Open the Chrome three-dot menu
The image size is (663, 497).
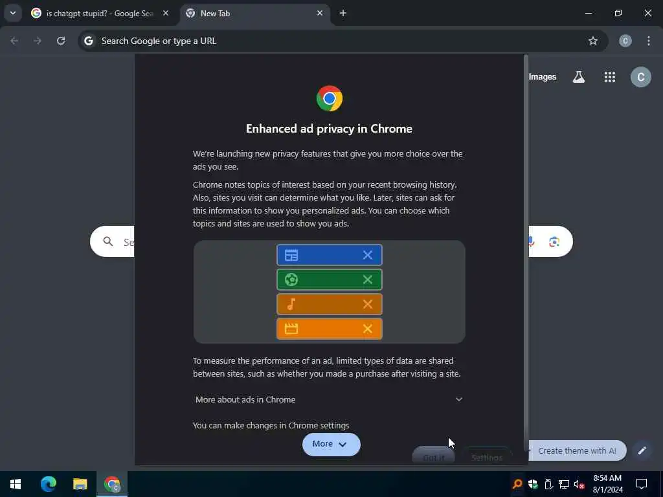pyautogui.click(x=649, y=41)
